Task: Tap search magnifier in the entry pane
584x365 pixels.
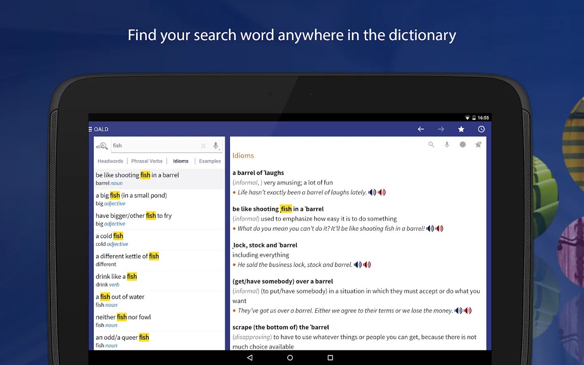Action: point(431,144)
